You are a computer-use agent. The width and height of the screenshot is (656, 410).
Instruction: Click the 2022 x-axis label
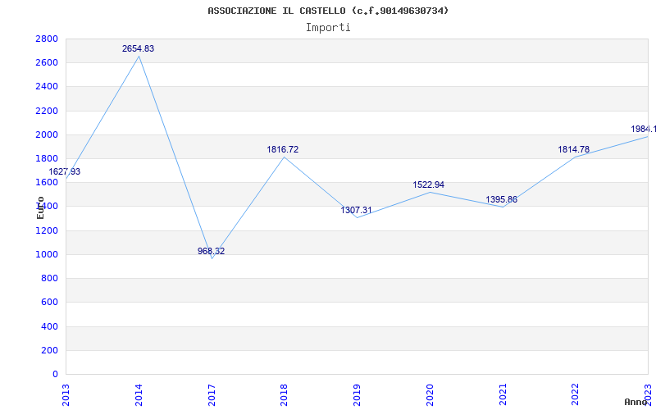[x=576, y=395]
